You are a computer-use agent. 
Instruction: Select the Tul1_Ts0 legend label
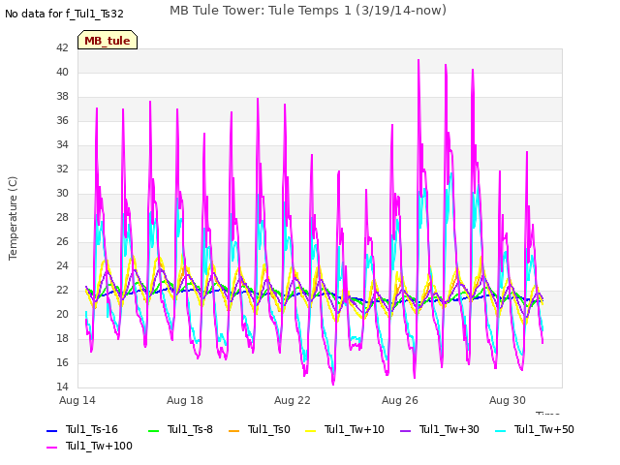269,429
